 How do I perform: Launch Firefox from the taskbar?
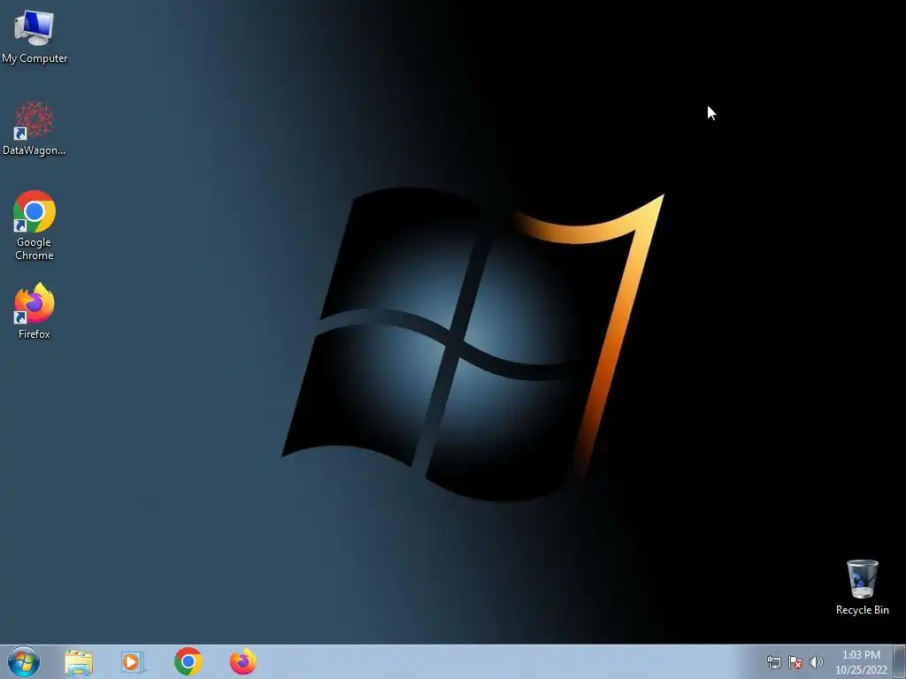click(243, 661)
